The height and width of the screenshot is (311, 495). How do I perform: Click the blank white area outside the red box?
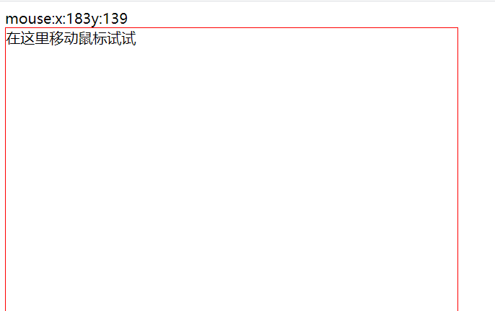(477, 170)
